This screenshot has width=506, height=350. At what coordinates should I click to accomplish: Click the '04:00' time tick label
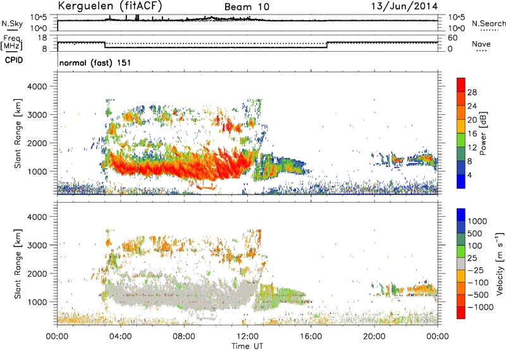120,337
